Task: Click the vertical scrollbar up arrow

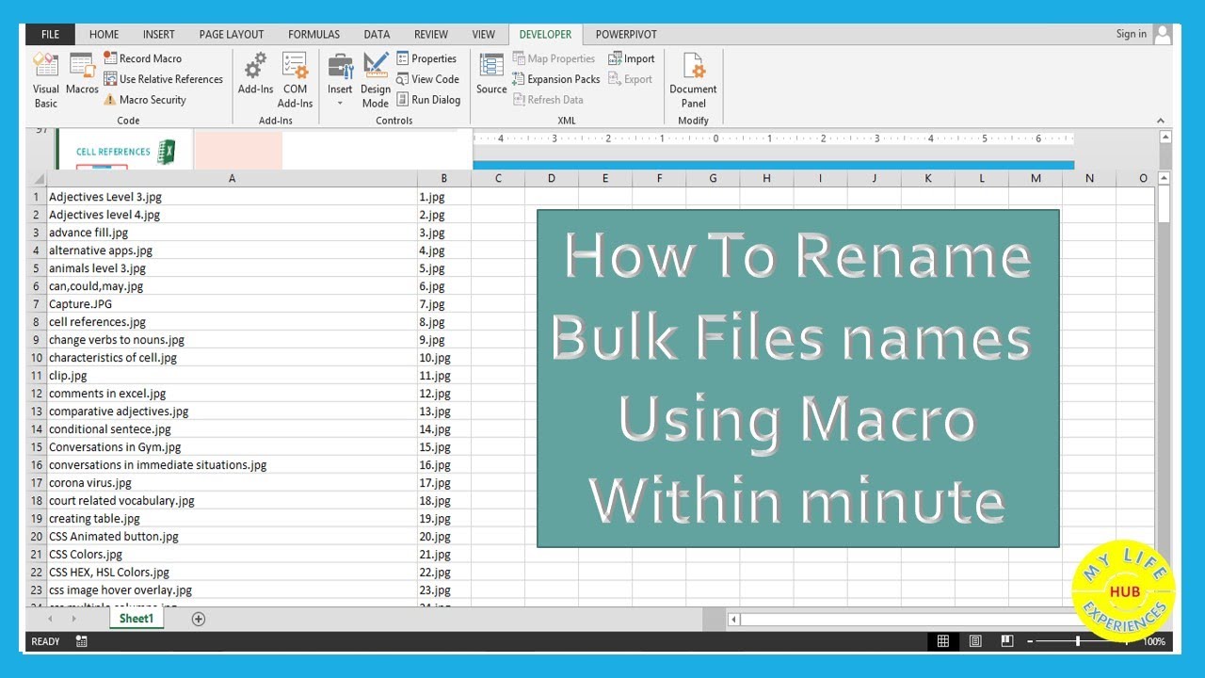Action: pyautogui.click(x=1165, y=178)
